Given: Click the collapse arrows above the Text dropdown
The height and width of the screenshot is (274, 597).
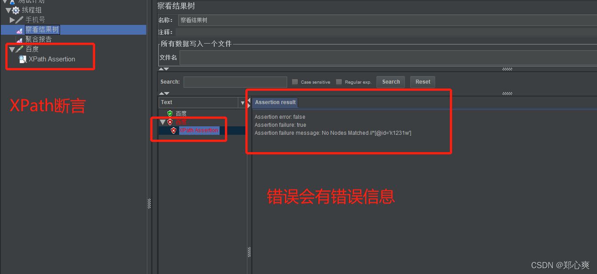Looking at the screenshot, I should (164, 93).
